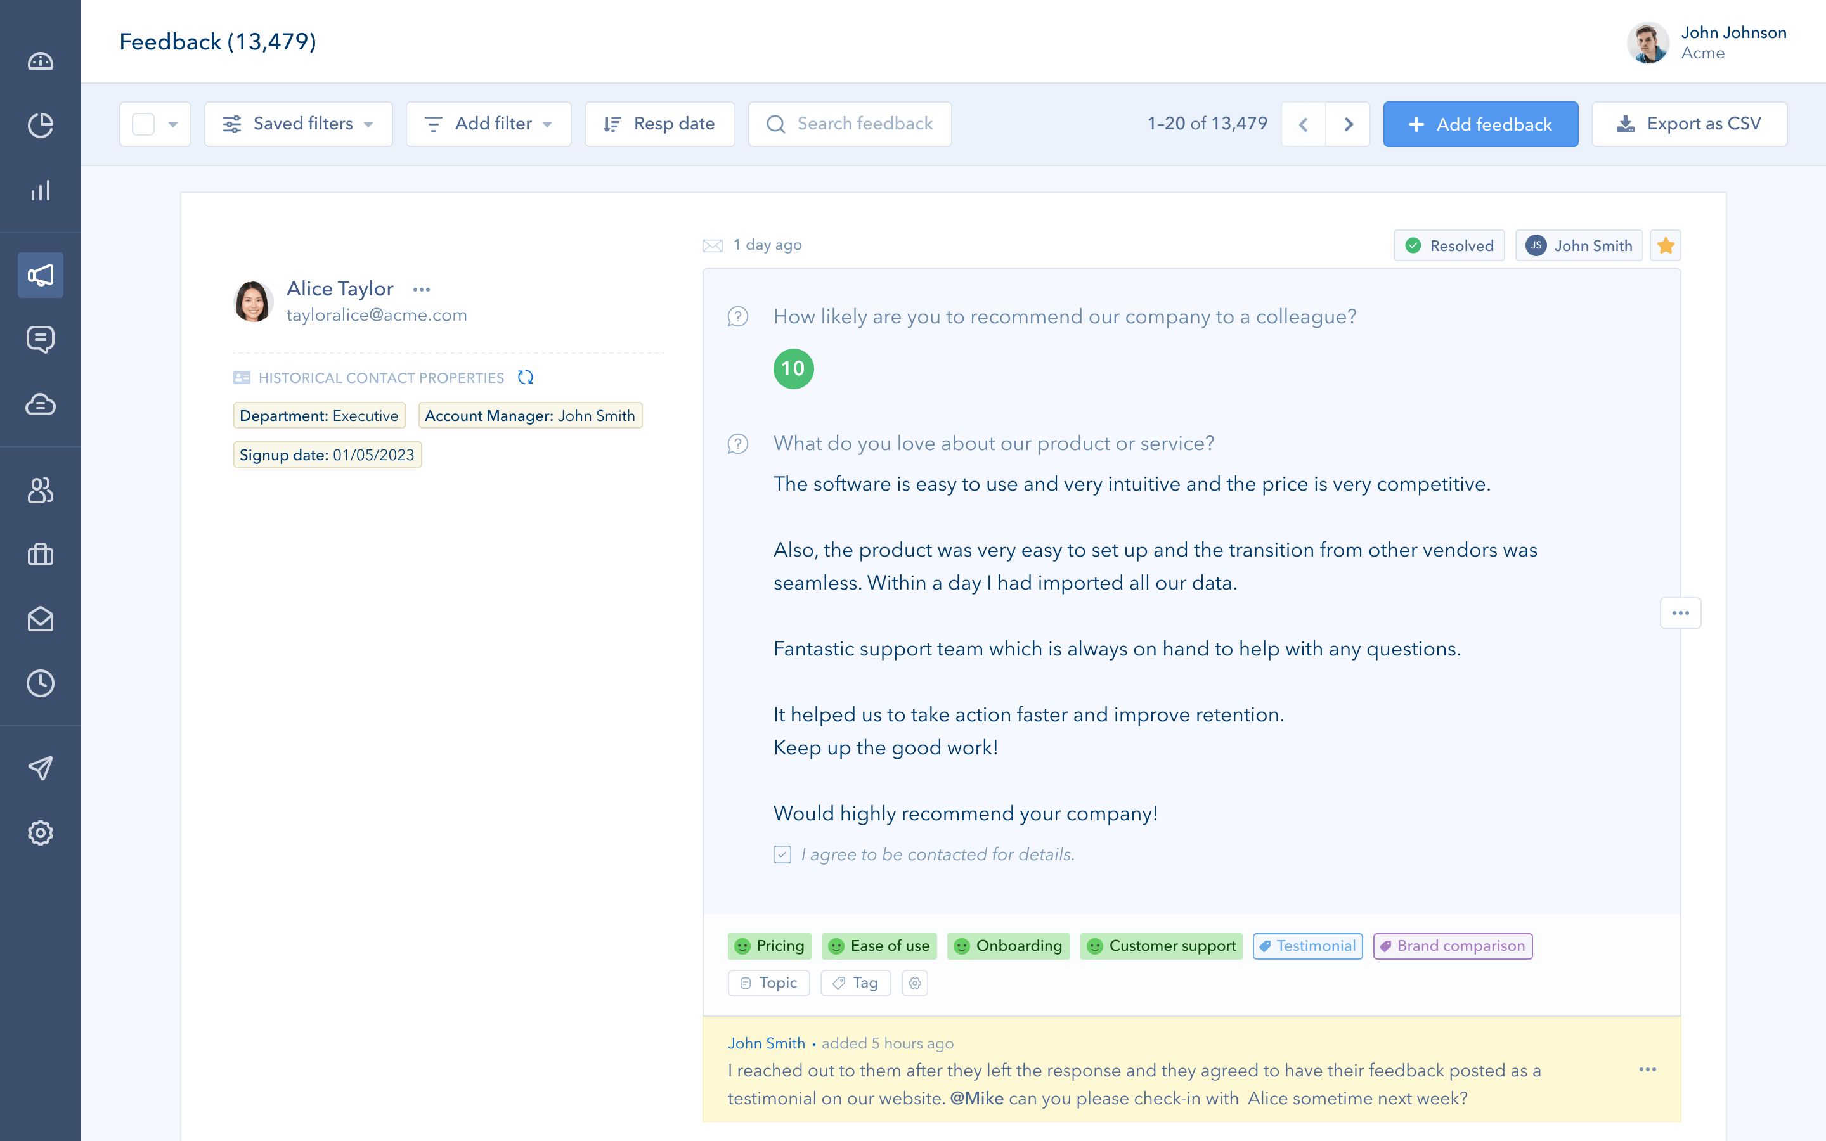Open the Feedback megaphone section in sidebar

(x=40, y=274)
